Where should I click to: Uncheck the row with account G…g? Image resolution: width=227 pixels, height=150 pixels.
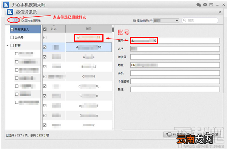pyautogui.click(x=45, y=115)
